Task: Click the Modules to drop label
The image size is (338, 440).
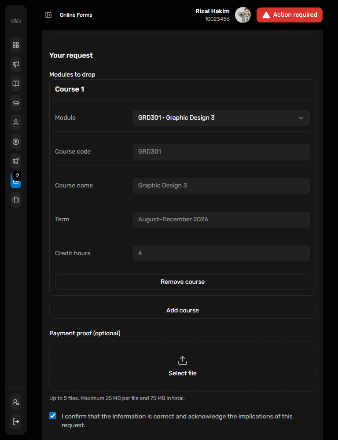Action: (x=72, y=74)
